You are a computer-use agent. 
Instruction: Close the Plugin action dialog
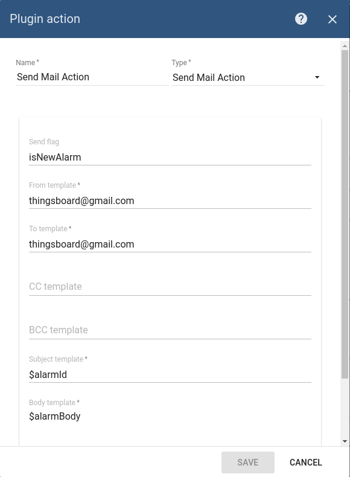click(332, 19)
